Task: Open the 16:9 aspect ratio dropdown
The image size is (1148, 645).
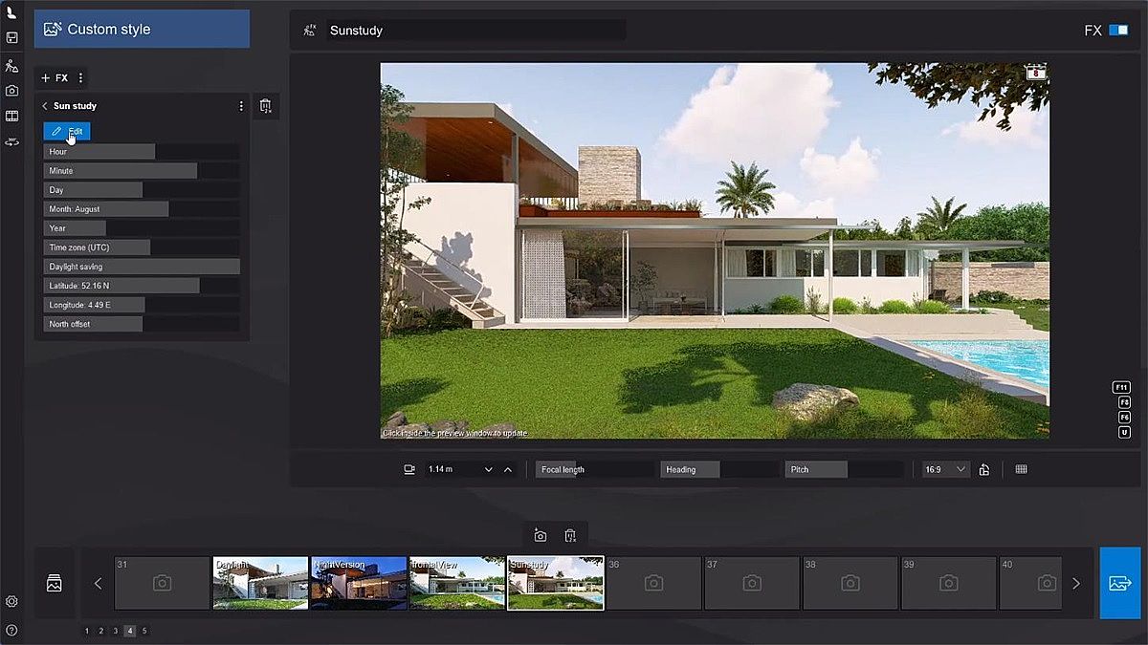Action: tap(945, 469)
